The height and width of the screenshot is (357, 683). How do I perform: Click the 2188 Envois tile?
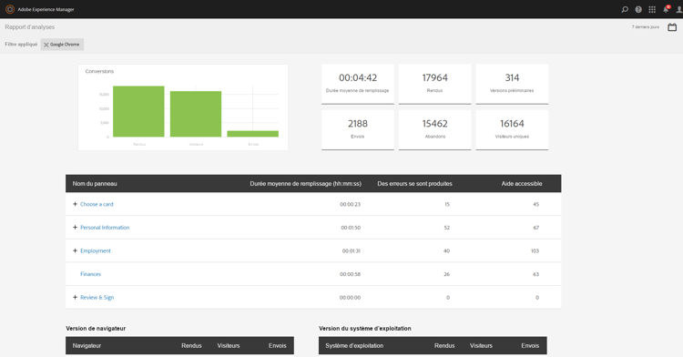tap(358, 129)
